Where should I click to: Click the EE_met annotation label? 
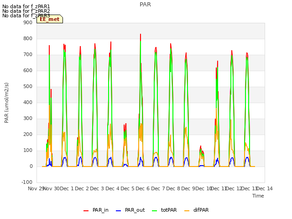point(50,19)
